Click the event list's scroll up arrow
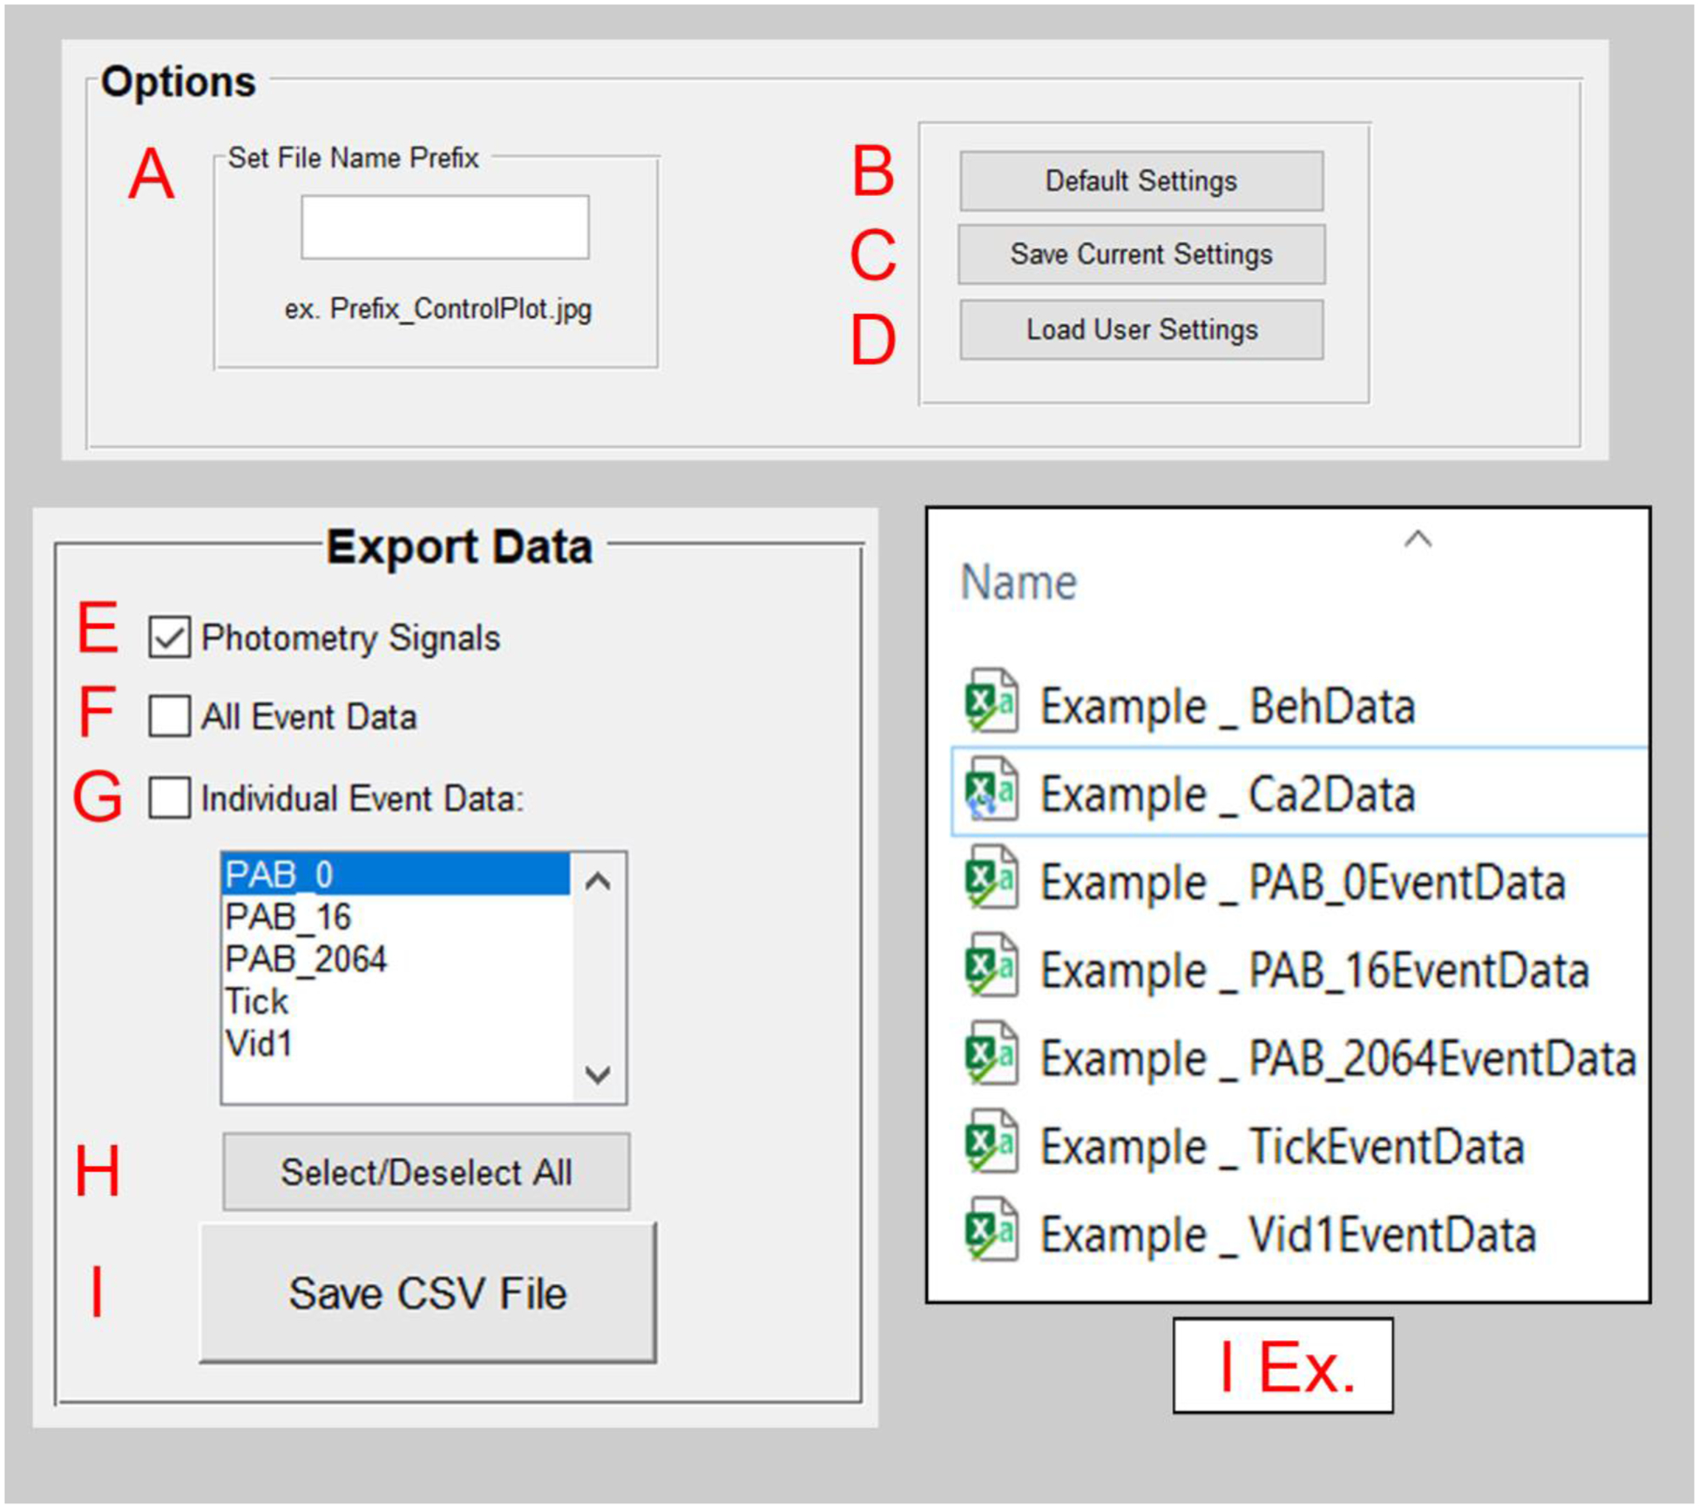Image resolution: width=1699 pixels, height=1509 pixels. pyautogui.click(x=598, y=882)
